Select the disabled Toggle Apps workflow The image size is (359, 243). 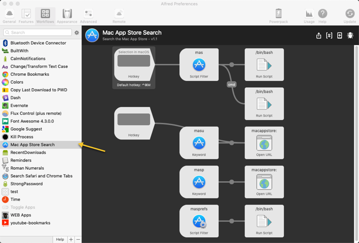(x=41, y=207)
